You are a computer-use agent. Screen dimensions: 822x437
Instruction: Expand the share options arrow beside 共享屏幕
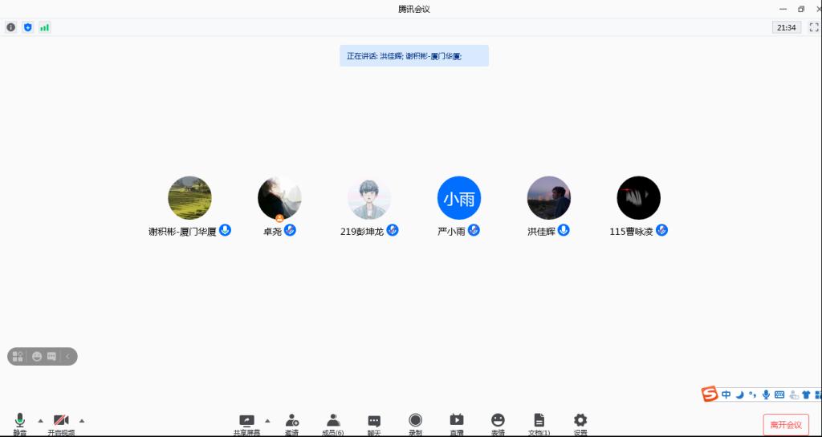point(267,420)
